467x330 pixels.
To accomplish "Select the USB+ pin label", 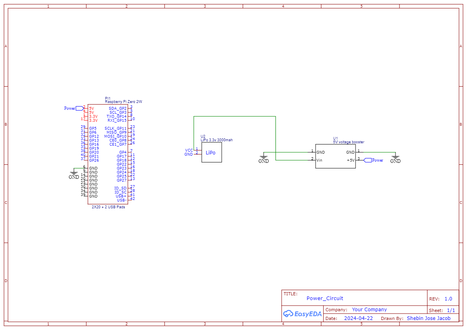I will [121, 196].
